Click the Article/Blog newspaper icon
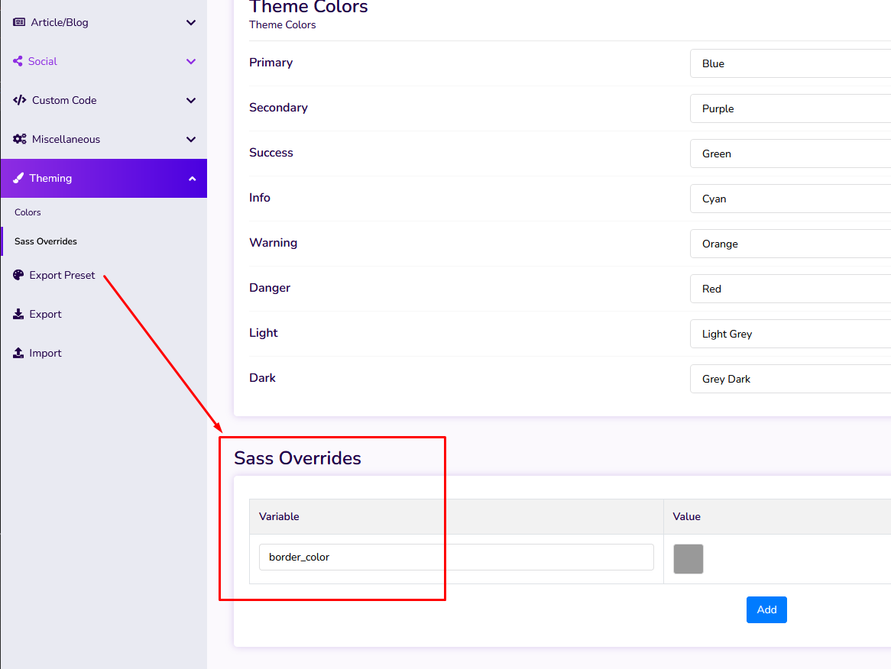The height and width of the screenshot is (669, 891). point(19,22)
